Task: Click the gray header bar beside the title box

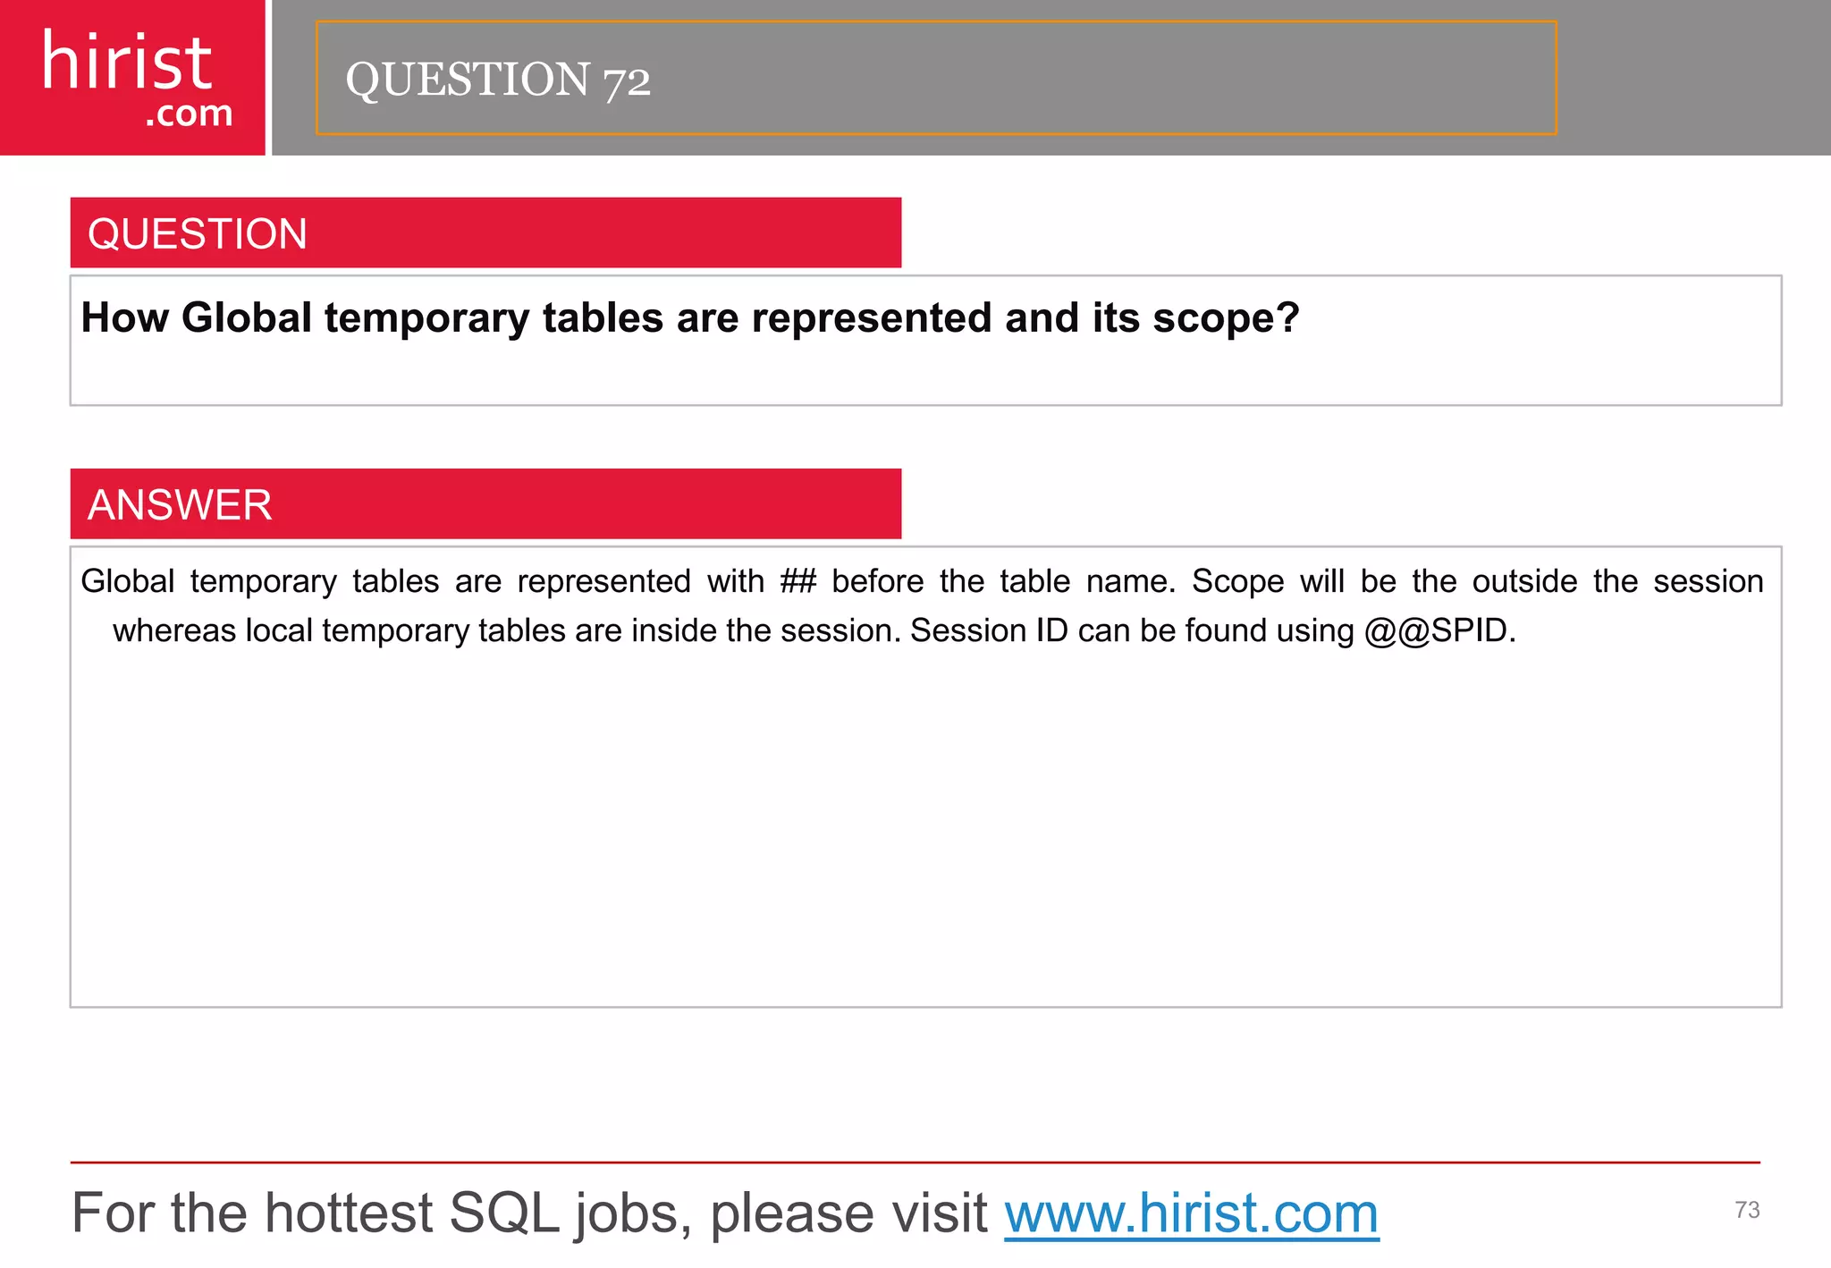Action: 1694,78
